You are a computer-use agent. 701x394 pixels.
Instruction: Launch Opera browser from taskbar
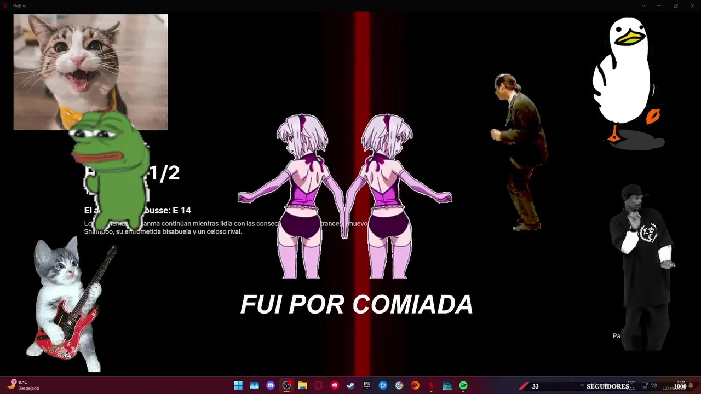pos(319,385)
